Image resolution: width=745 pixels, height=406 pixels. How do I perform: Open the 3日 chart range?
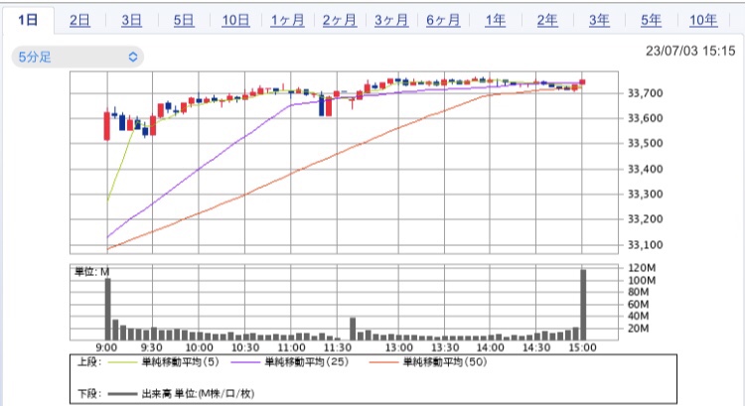(x=131, y=21)
